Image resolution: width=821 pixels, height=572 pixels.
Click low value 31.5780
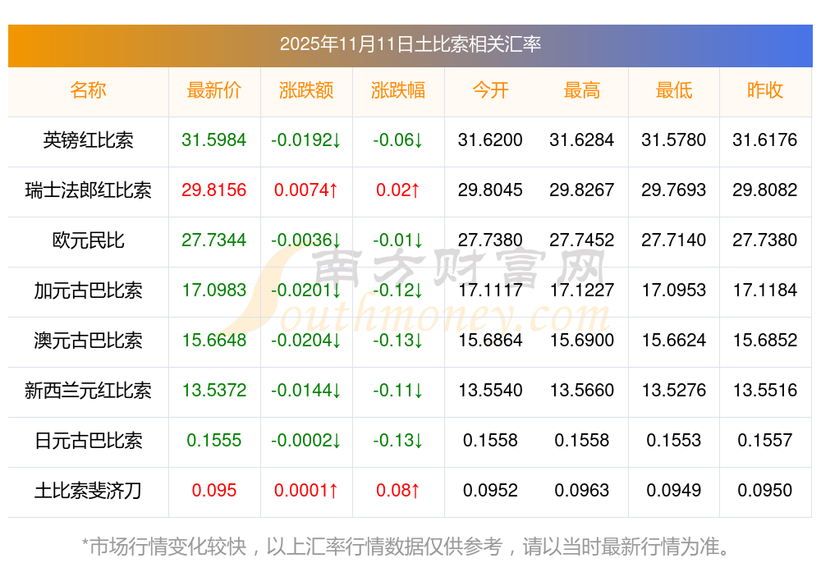coord(674,140)
